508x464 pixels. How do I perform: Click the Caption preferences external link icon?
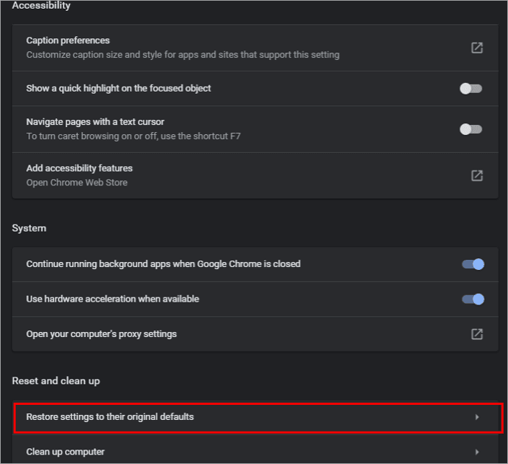click(477, 48)
